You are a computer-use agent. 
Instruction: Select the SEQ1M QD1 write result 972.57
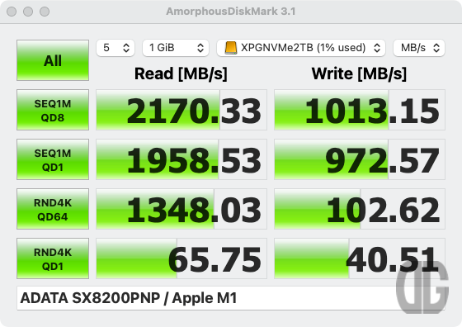[360, 159]
